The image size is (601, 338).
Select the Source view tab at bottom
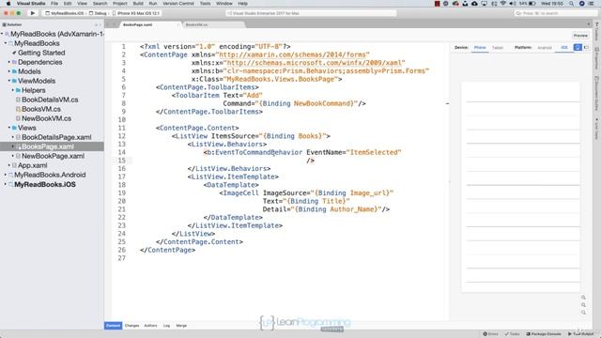click(113, 326)
